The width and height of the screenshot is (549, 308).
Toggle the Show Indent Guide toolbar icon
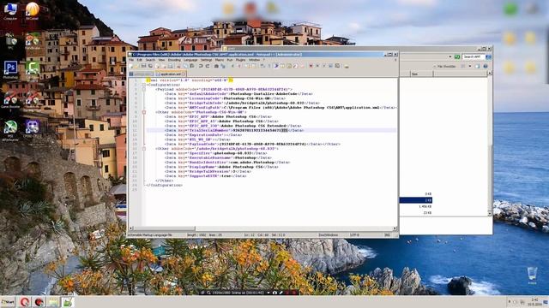(276, 66)
